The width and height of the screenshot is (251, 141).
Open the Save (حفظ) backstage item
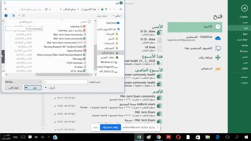coord(246,34)
